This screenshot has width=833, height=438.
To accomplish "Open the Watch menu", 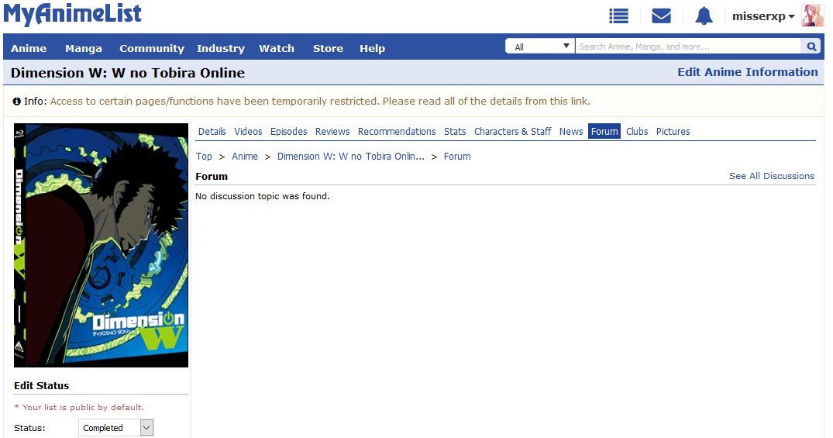I will tap(277, 48).
